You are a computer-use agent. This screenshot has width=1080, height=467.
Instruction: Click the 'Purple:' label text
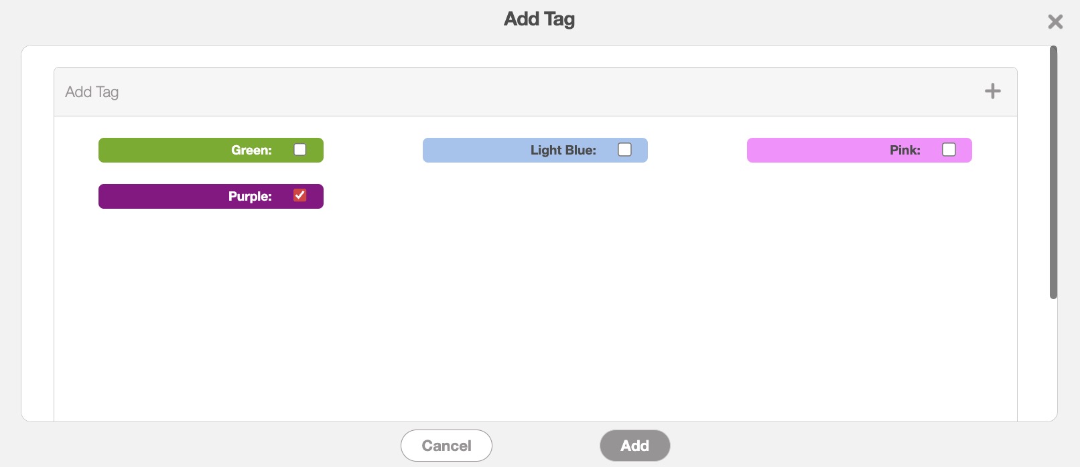coord(250,197)
